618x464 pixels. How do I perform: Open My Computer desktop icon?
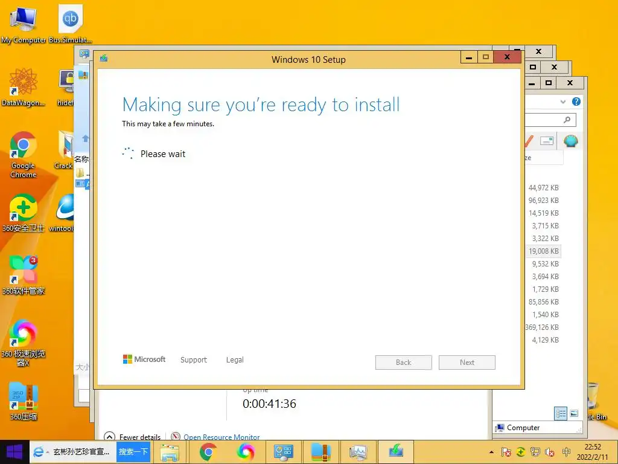(23, 24)
